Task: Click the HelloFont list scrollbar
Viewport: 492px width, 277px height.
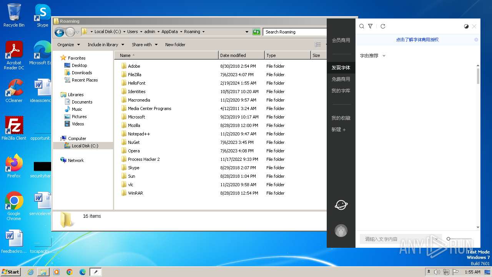Action: pyautogui.click(x=478, y=76)
